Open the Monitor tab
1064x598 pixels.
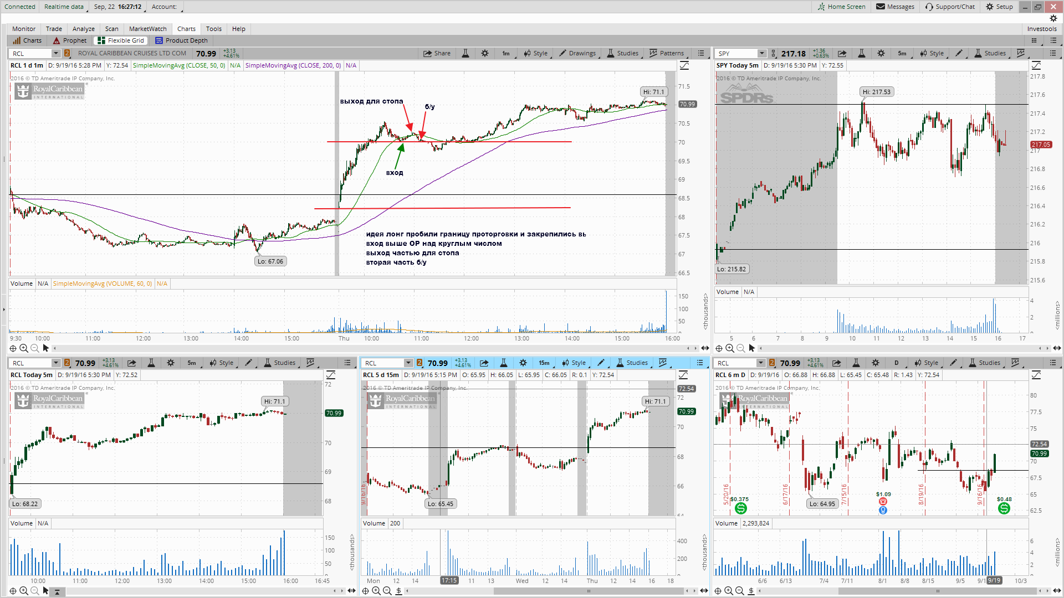(24, 29)
